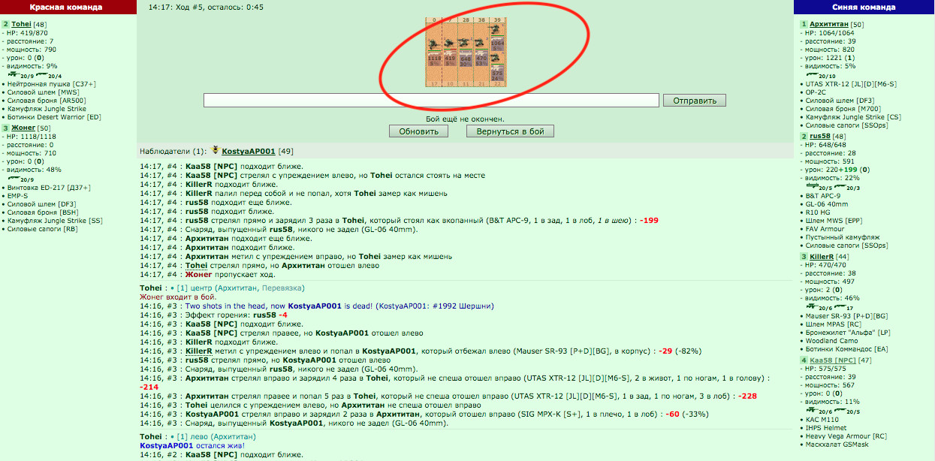
Task: Open Жонег's profile in the red team list
Action: click(23, 128)
